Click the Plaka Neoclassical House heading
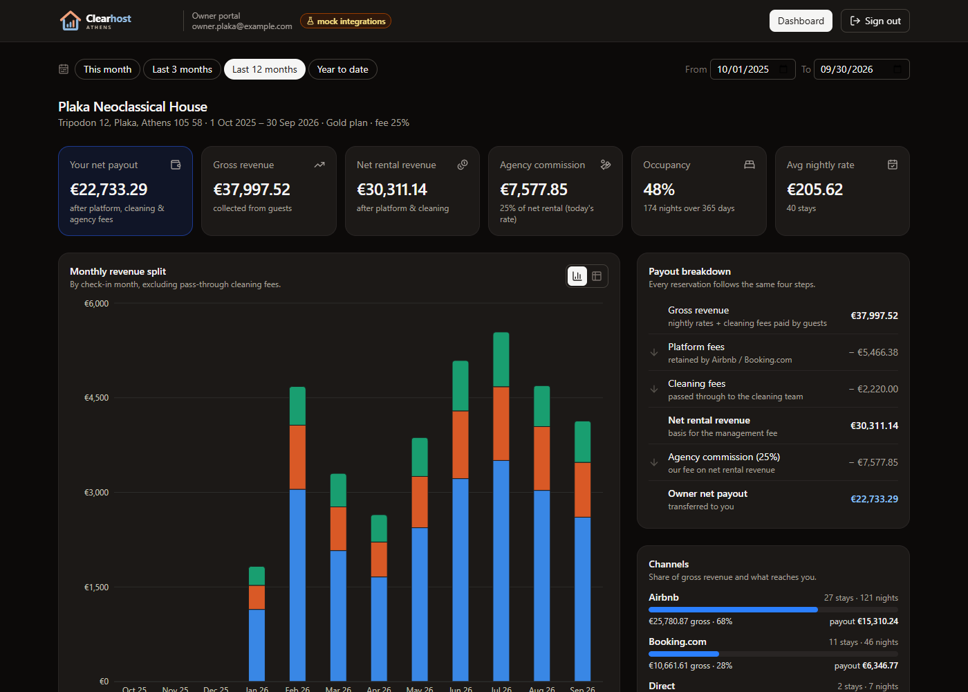Viewport: 968px width, 692px height. 133,107
